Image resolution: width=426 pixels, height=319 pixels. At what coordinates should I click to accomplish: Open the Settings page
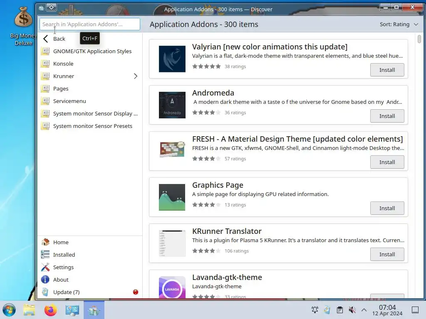(x=90, y=267)
